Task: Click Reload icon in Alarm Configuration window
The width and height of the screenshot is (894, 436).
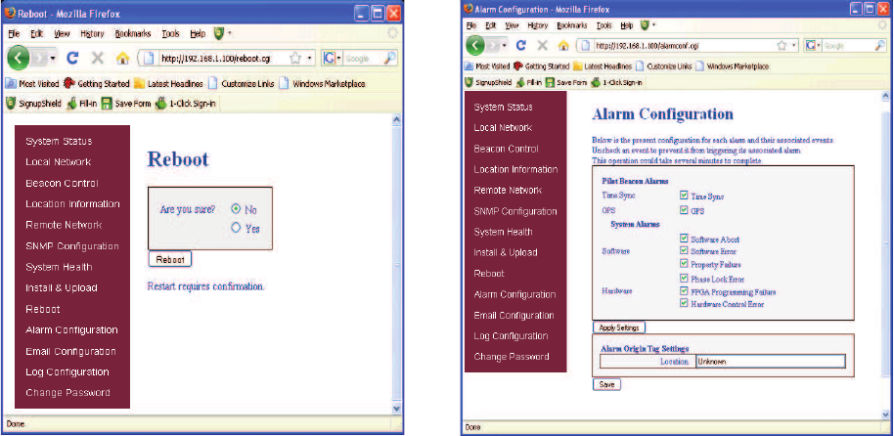Action: coord(520,45)
